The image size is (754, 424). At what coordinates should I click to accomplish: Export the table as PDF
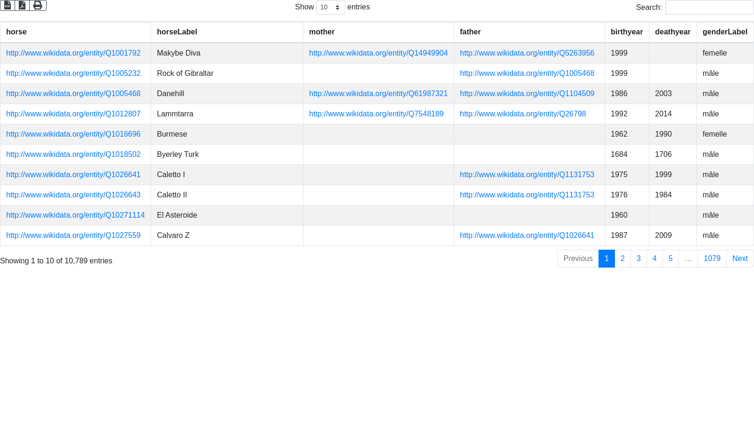pos(22,5)
